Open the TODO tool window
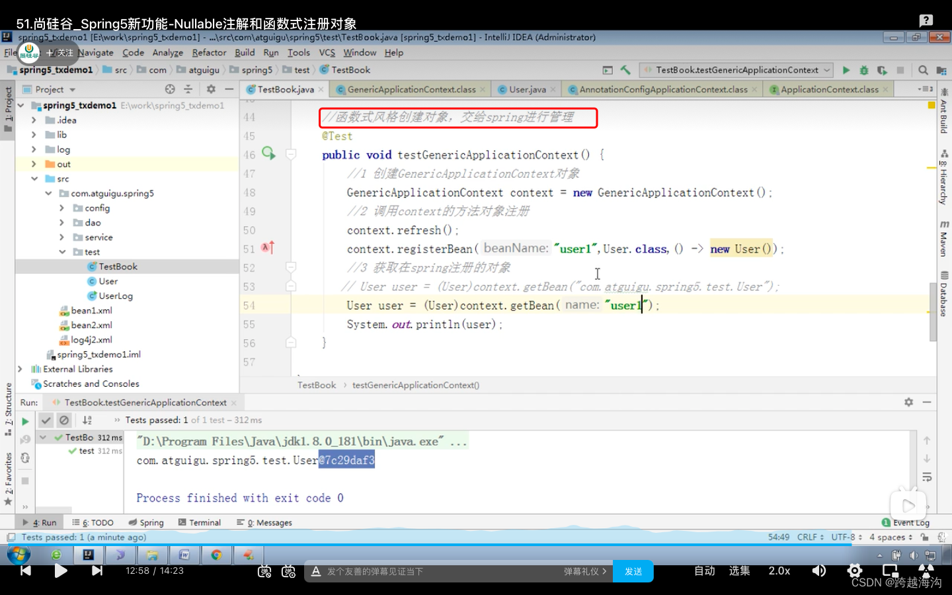The image size is (952, 595). pyautogui.click(x=93, y=522)
